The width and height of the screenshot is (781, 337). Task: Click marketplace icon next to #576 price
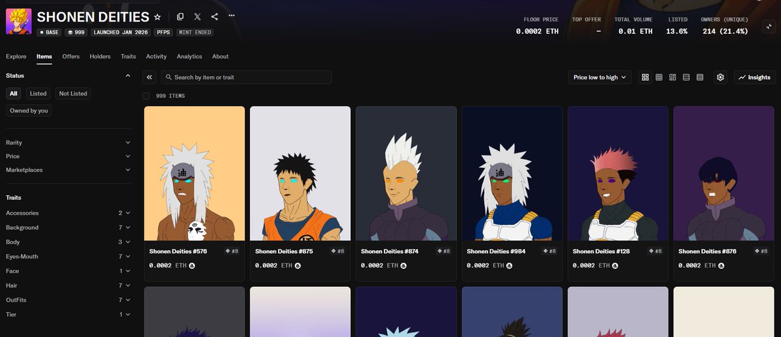click(192, 265)
